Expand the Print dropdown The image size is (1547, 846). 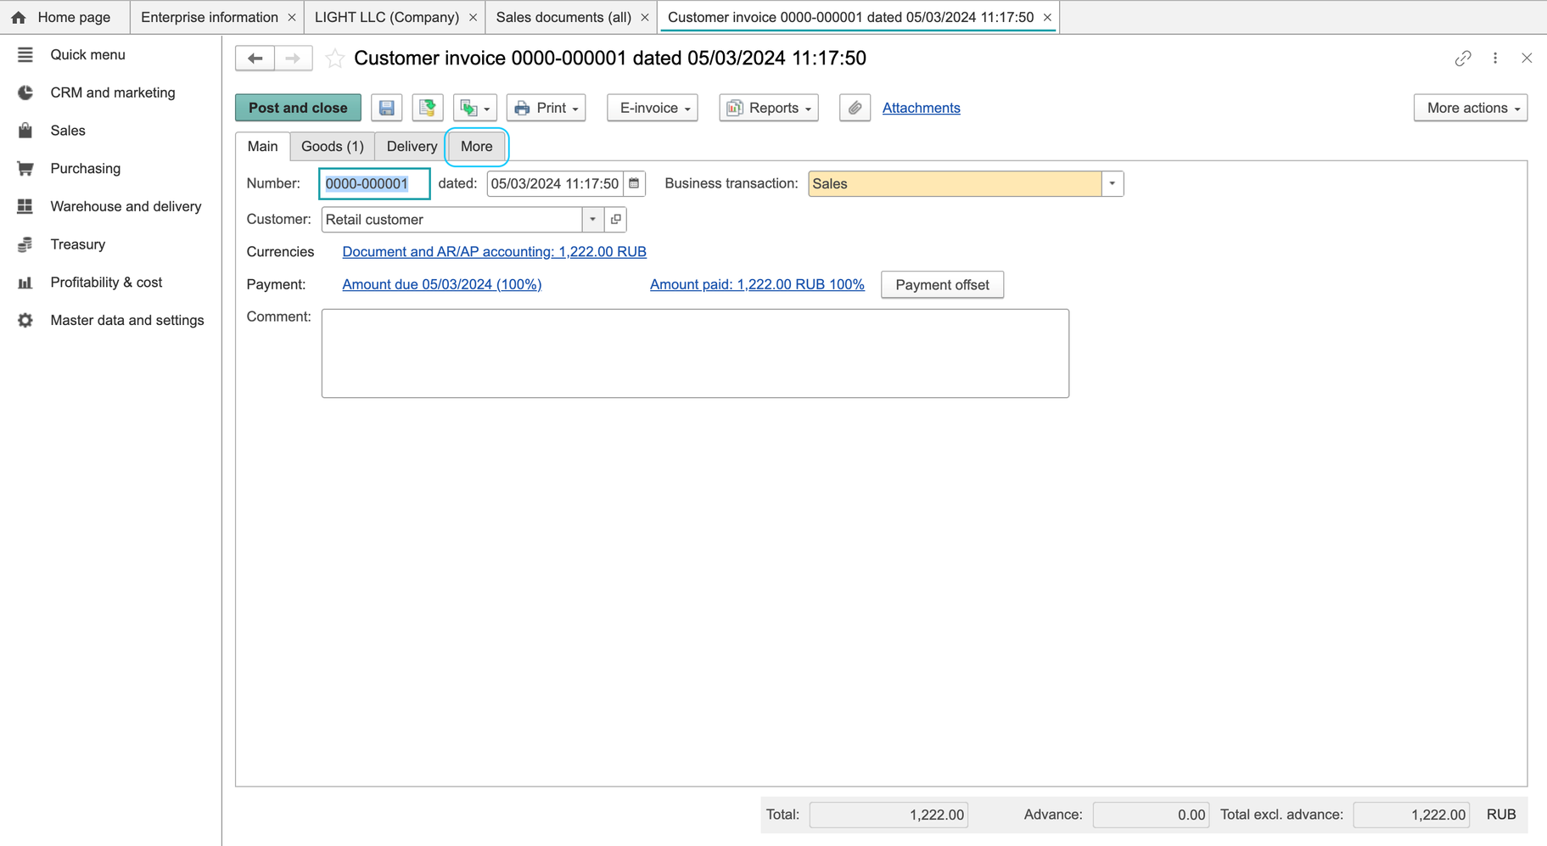pos(546,108)
